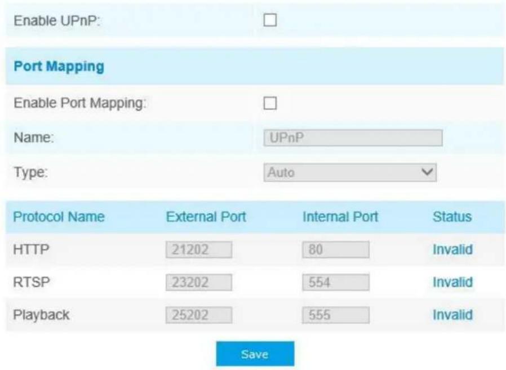Click the External Port column header
The image size is (506, 370).
pos(206,217)
